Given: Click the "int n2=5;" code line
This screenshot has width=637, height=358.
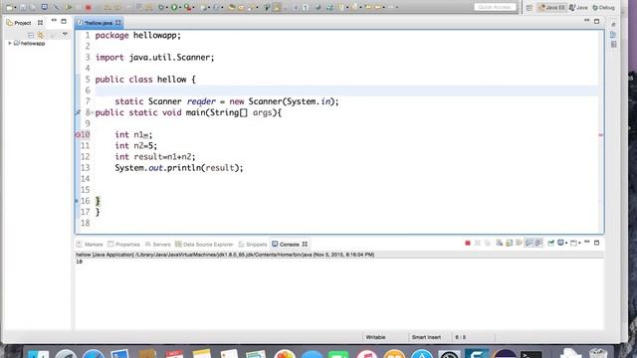Looking at the screenshot, I should pos(135,146).
